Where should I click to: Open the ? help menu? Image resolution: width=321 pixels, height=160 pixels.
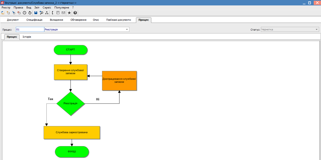click(x=73, y=7)
